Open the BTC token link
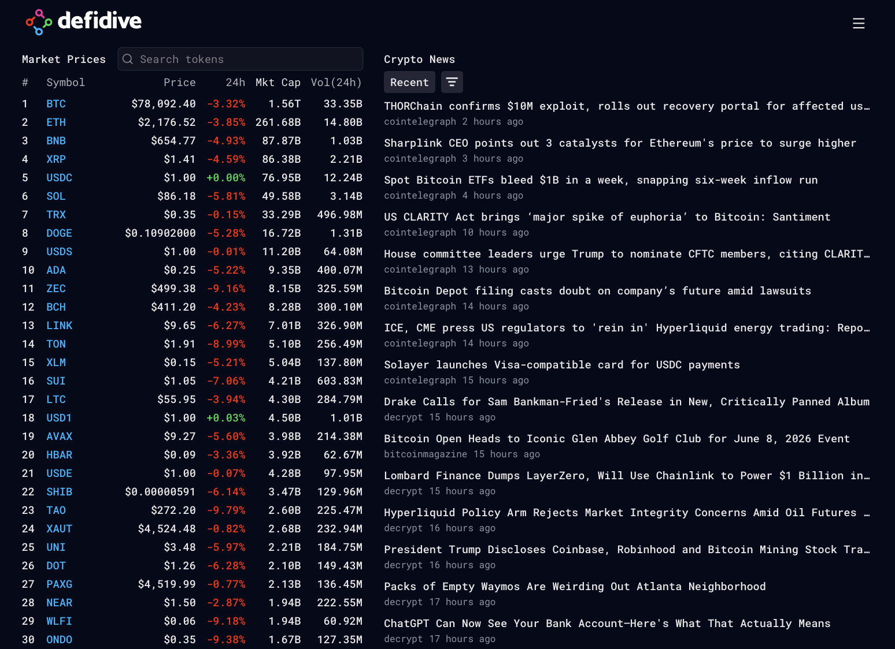Screen dimensions: 895x649 56,104
